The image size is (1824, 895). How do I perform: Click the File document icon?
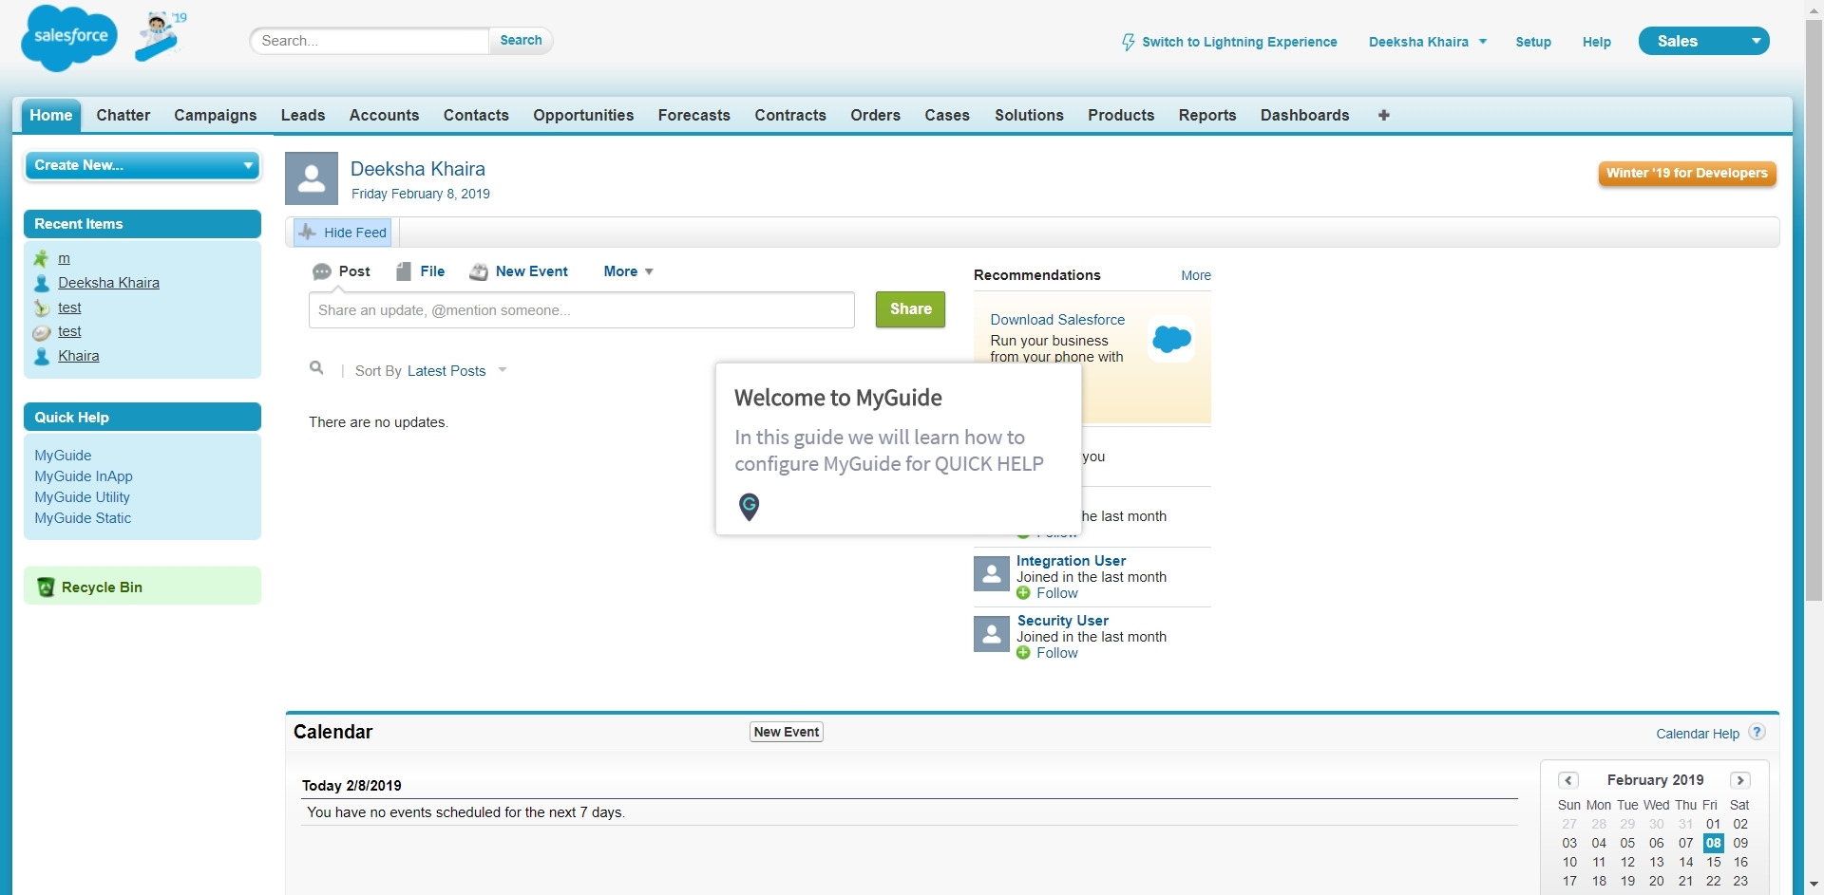pyautogui.click(x=404, y=271)
